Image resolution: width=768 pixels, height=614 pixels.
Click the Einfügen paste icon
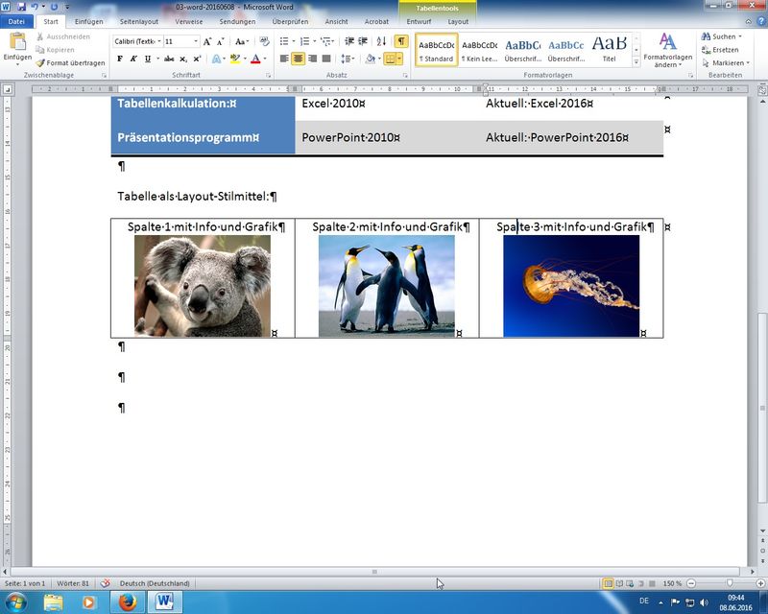tap(16, 42)
